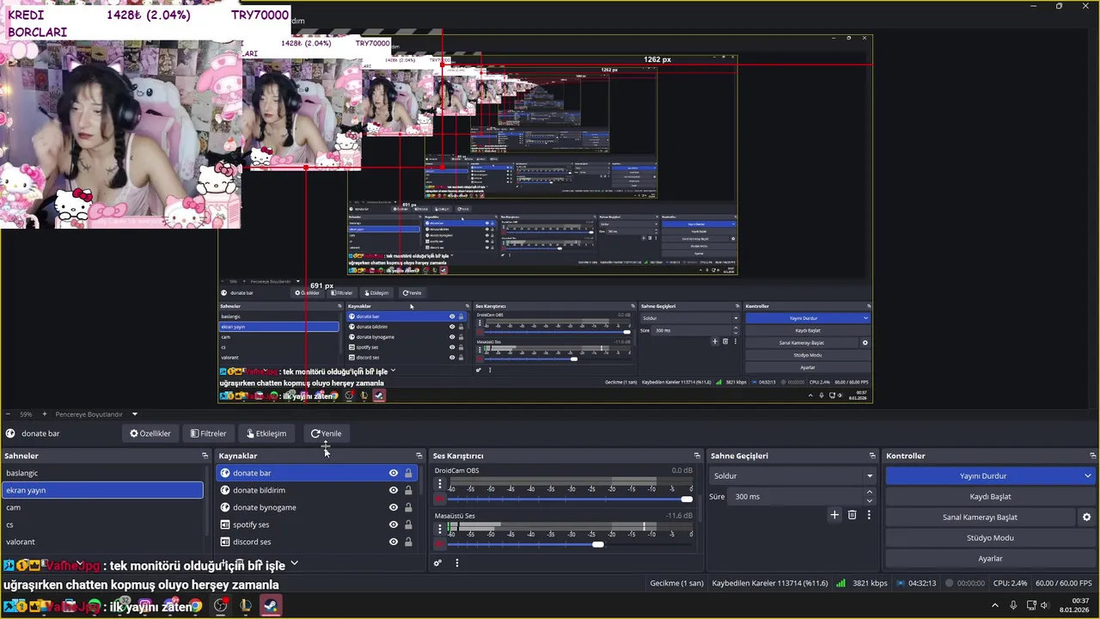Open Ayarlar settings
The height and width of the screenshot is (619, 1100).
(990, 558)
